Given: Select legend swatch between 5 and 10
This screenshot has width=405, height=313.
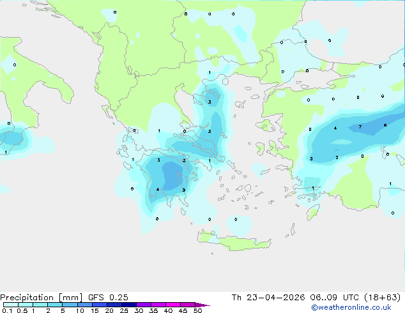Looking at the screenshot, I should coord(70,305).
